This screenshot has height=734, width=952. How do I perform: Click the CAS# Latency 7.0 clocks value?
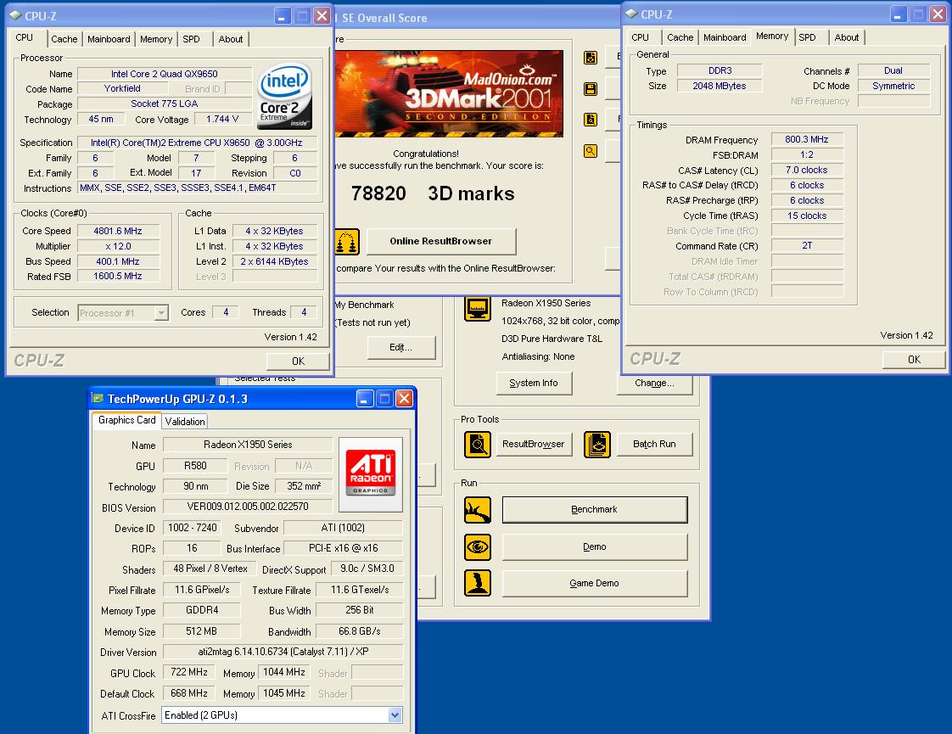click(807, 170)
